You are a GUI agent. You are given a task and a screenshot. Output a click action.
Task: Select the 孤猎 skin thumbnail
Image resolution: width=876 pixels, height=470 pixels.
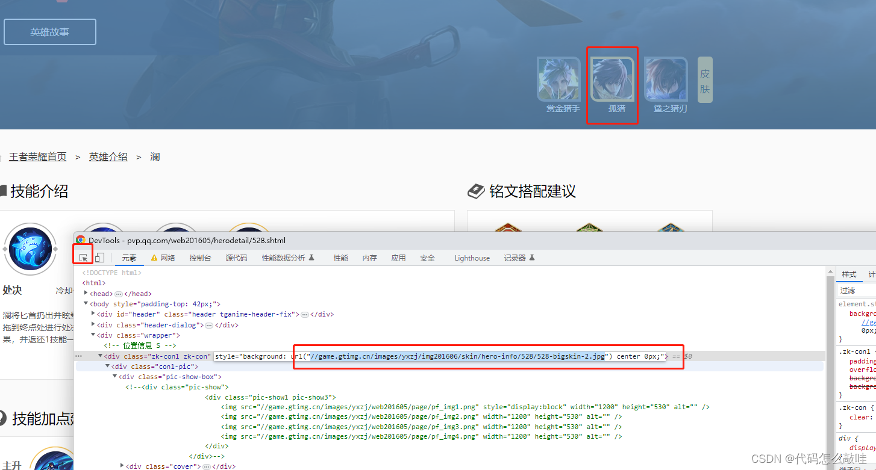click(612, 79)
